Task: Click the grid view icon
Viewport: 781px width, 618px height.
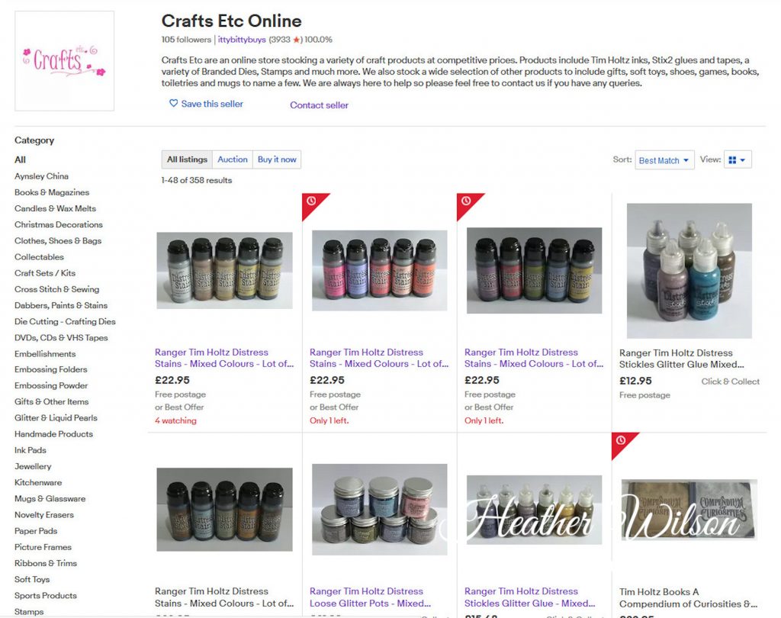Action: tap(732, 160)
